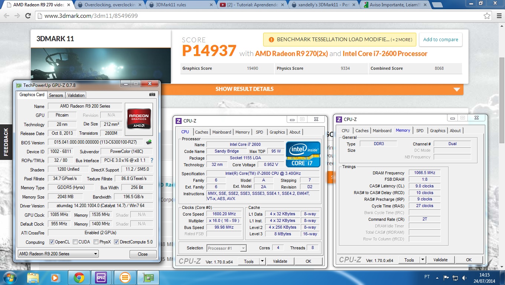Click OK in left CPU-Z window

(x=308, y=261)
